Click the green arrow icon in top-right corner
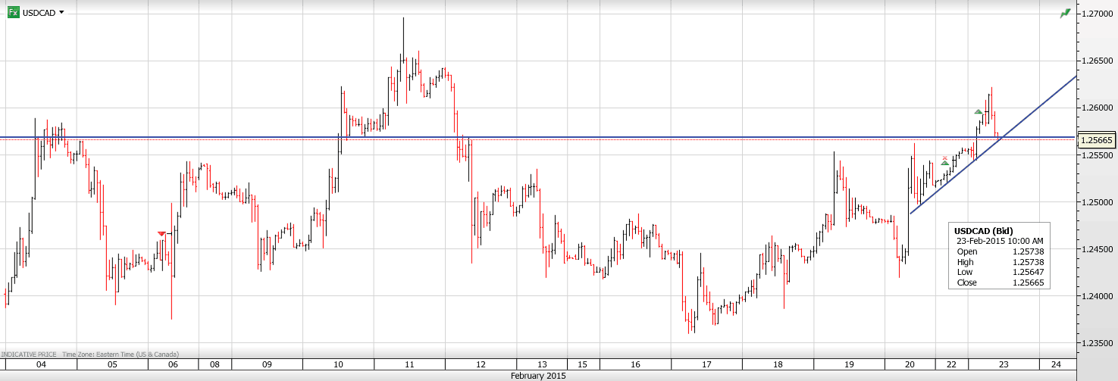1118x381 pixels. 1066,13
